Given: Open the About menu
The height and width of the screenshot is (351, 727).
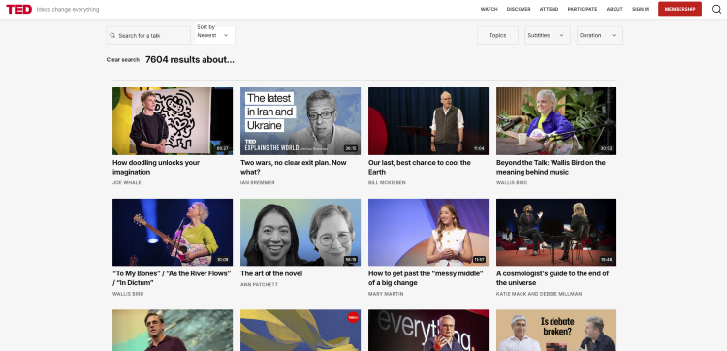Looking at the screenshot, I should [x=615, y=9].
